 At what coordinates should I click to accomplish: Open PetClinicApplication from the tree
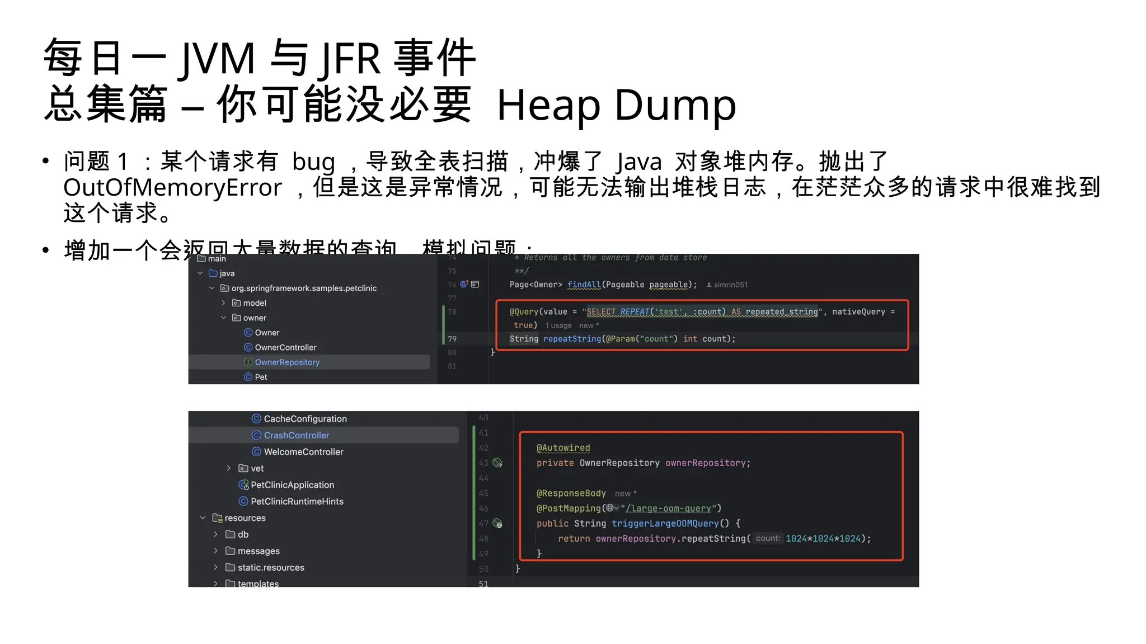292,485
